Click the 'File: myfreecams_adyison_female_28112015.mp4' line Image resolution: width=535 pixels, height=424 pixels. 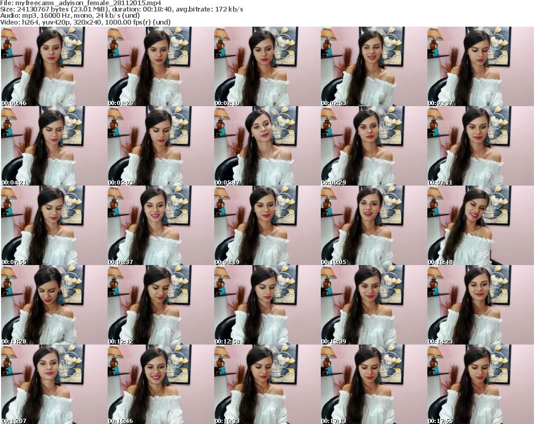tap(80, 3)
